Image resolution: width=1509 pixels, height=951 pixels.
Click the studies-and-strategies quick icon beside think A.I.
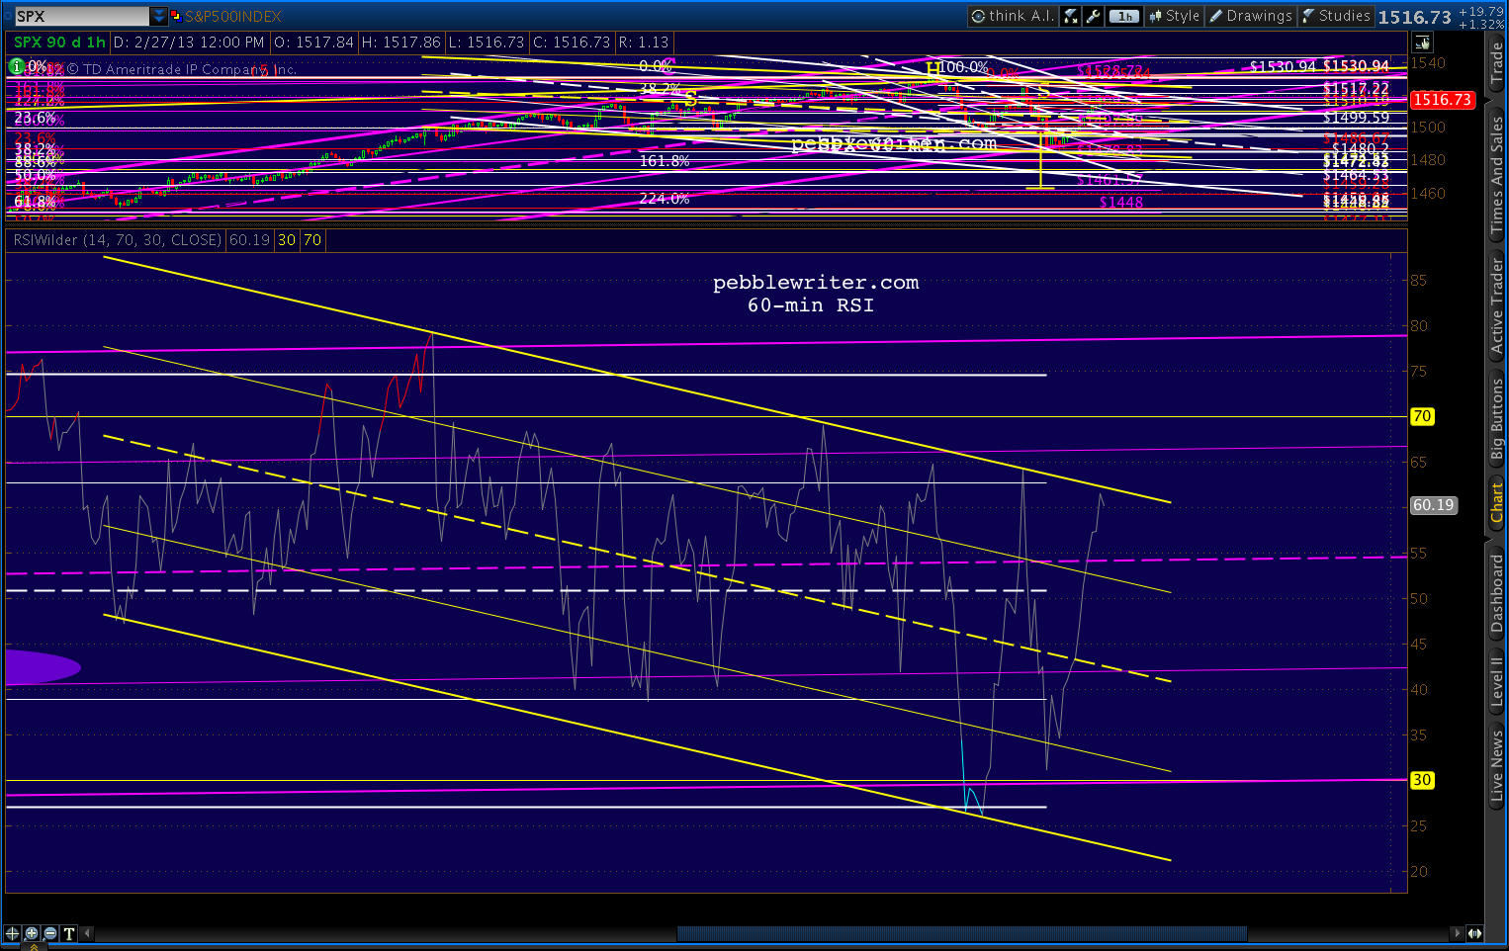click(x=1071, y=16)
